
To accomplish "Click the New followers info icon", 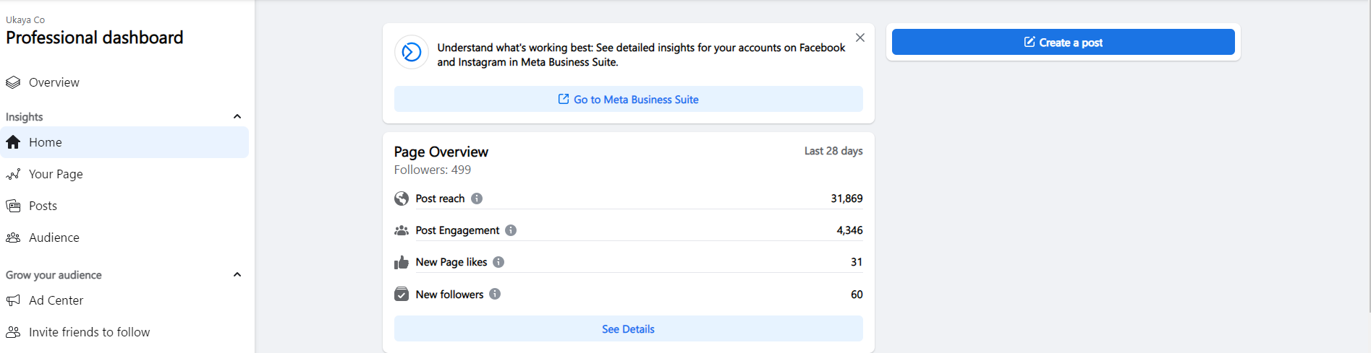I will coord(495,294).
